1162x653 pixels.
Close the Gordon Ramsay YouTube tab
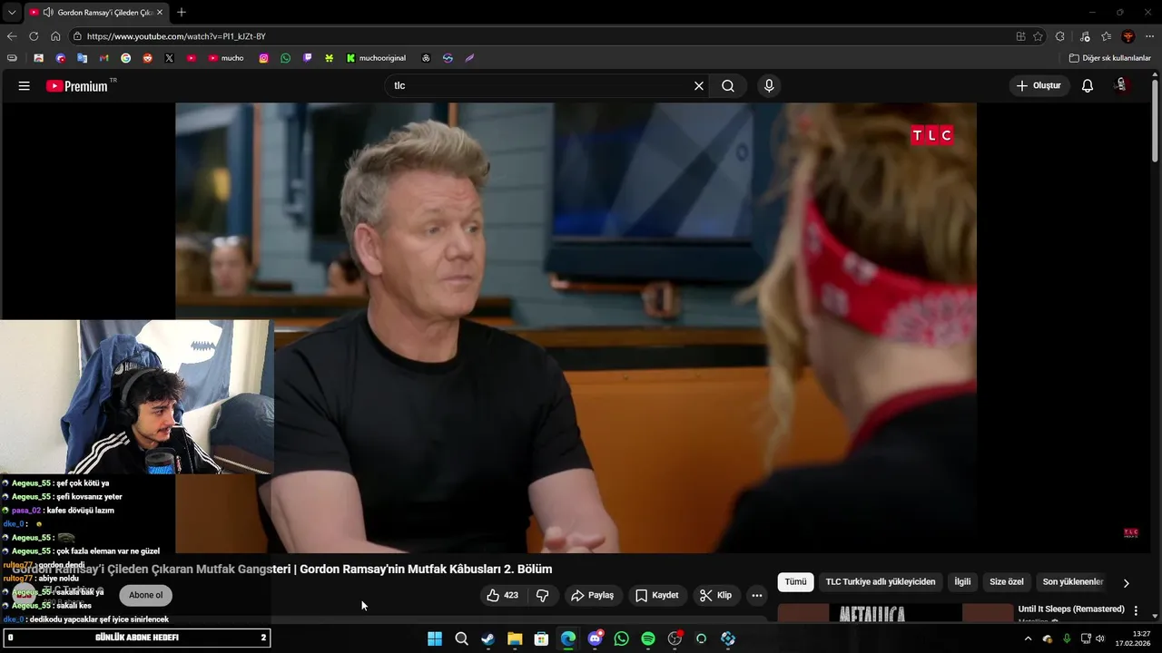[160, 13]
